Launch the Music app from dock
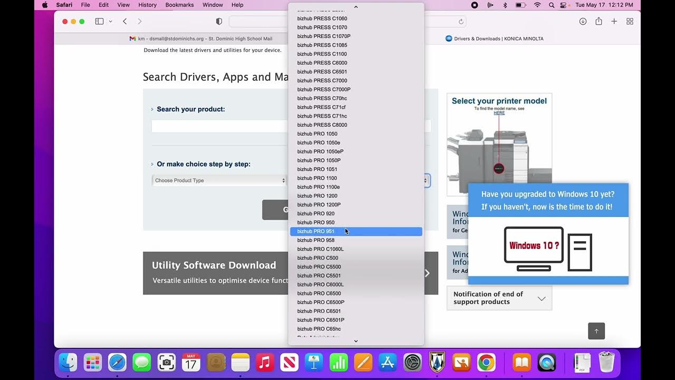Viewport: 675px width, 380px height. (265, 363)
